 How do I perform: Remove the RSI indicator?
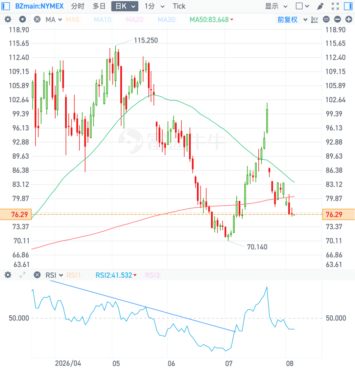37,275
